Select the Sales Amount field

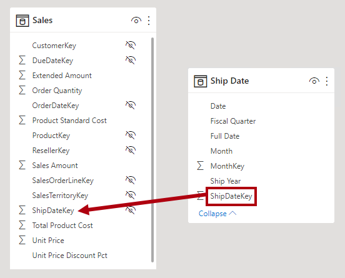coord(55,166)
